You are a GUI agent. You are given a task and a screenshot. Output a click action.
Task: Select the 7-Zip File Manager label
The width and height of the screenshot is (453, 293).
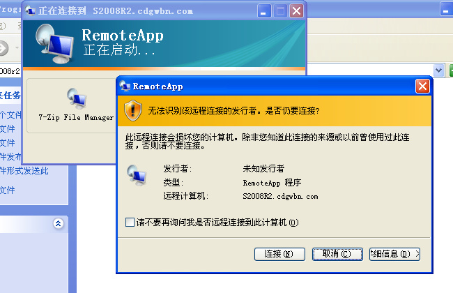tap(76, 117)
